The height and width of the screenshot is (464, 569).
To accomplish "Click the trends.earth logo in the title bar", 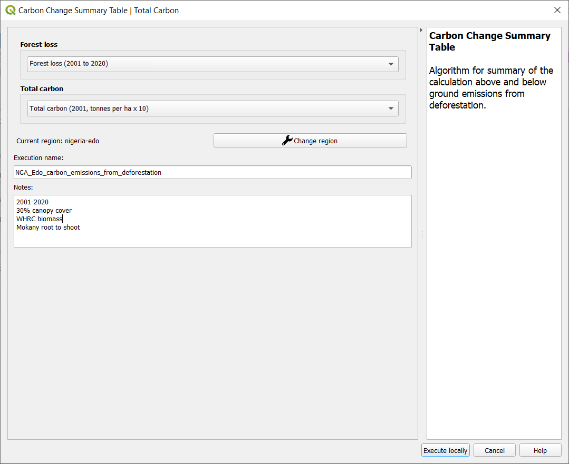I will [10, 10].
